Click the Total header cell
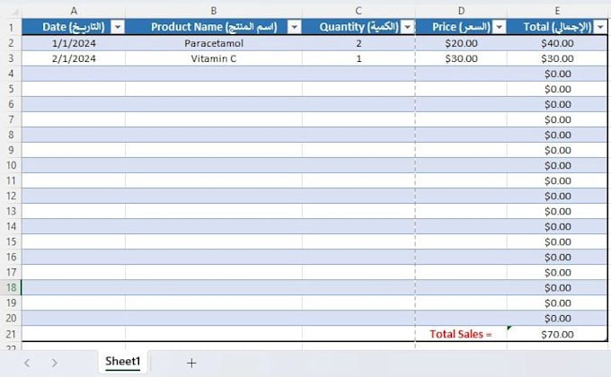This screenshot has height=377, width=611. coord(557,27)
